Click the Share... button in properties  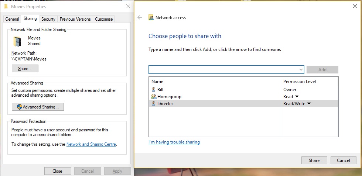click(25, 69)
